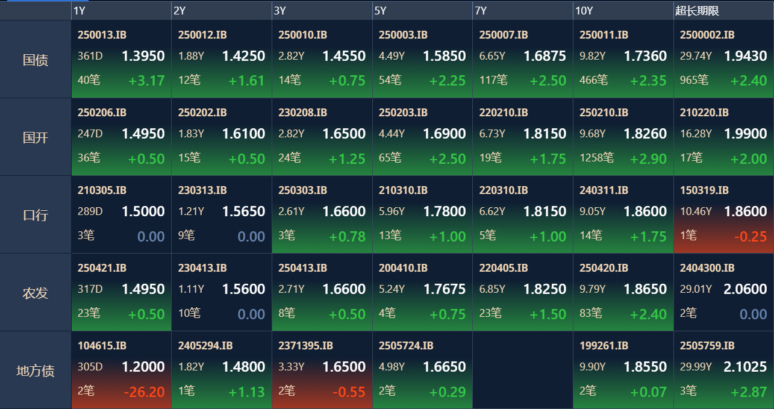Select the 地方债 row label
774x409 pixels.
pyautogui.click(x=36, y=370)
